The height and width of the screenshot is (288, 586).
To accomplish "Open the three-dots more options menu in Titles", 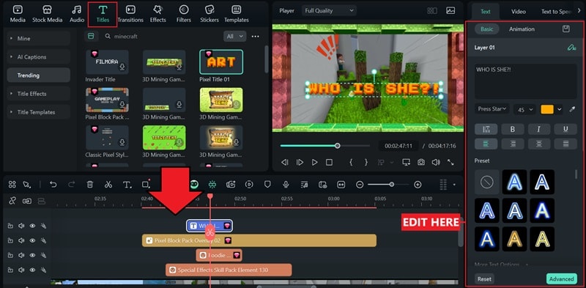I will click(255, 37).
